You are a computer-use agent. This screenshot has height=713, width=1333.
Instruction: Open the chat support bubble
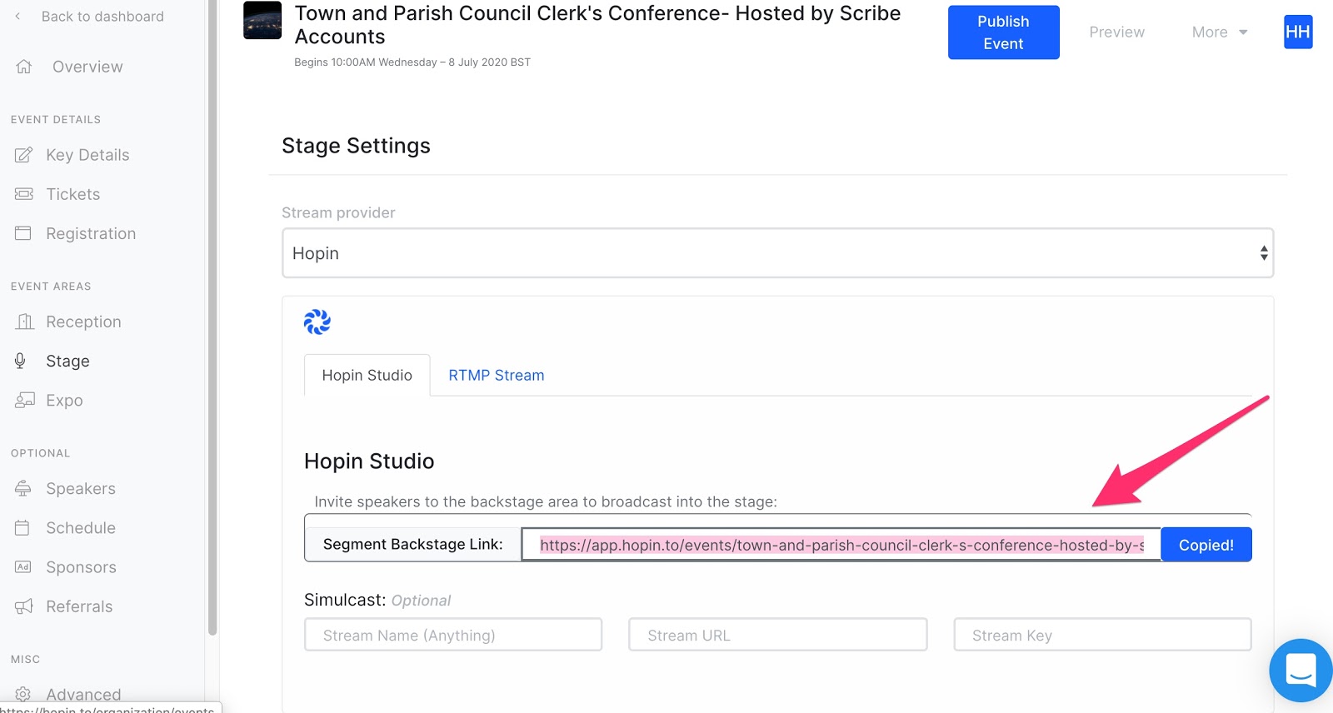(x=1301, y=670)
